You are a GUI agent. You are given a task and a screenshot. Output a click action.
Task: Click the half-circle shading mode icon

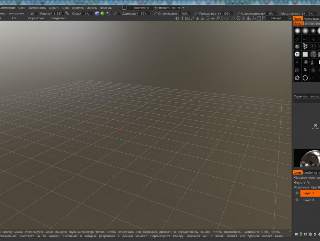click(177, 18)
